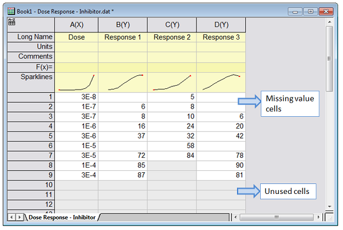Click the horizontal scrollbar right arrow

coord(319,217)
